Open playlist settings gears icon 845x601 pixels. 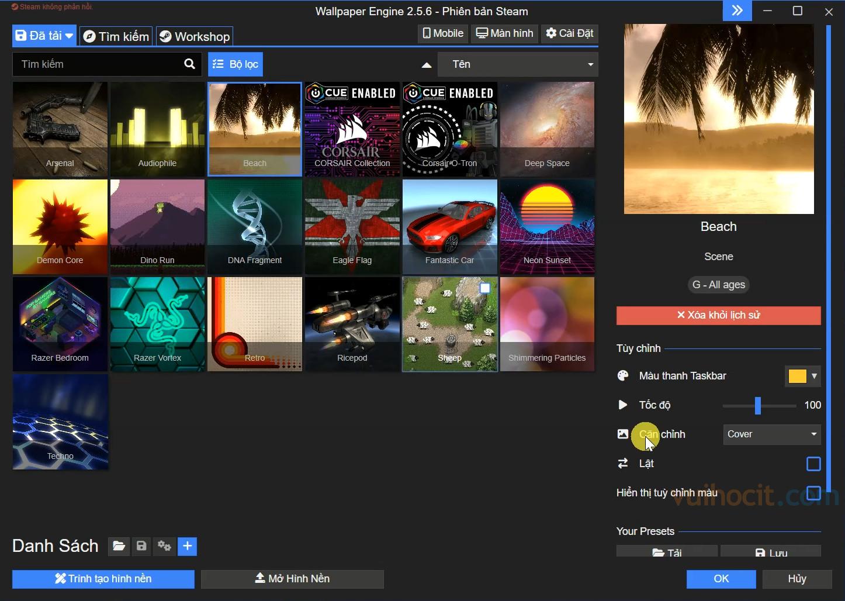[x=164, y=546]
